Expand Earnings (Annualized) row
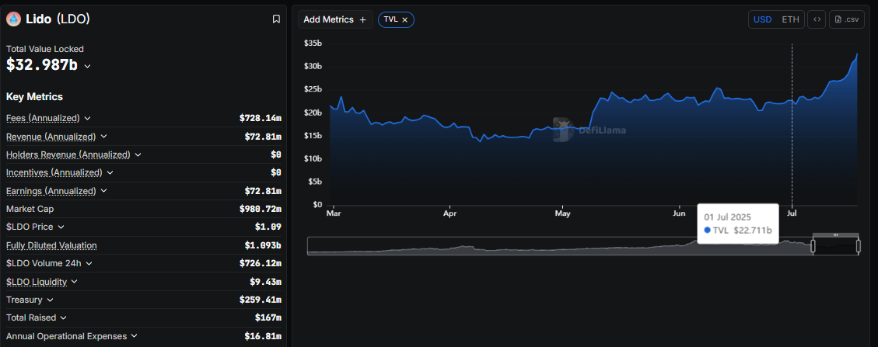The height and width of the screenshot is (347, 878). tap(103, 190)
